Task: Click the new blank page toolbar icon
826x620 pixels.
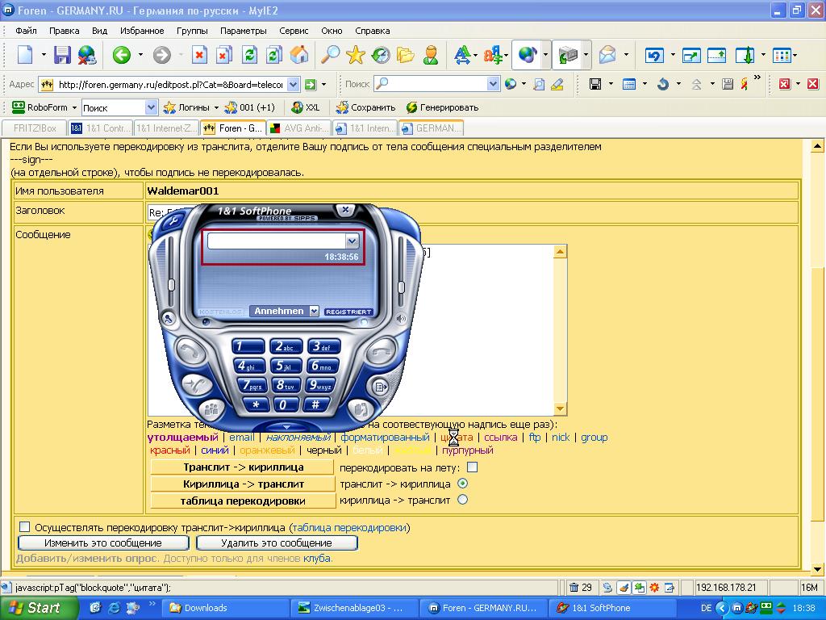Action: [x=25, y=54]
